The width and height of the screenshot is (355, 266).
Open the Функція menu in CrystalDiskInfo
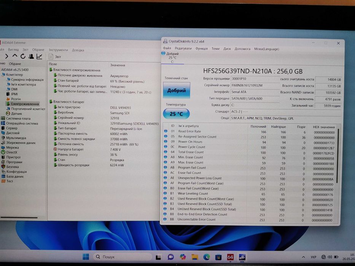(202, 48)
